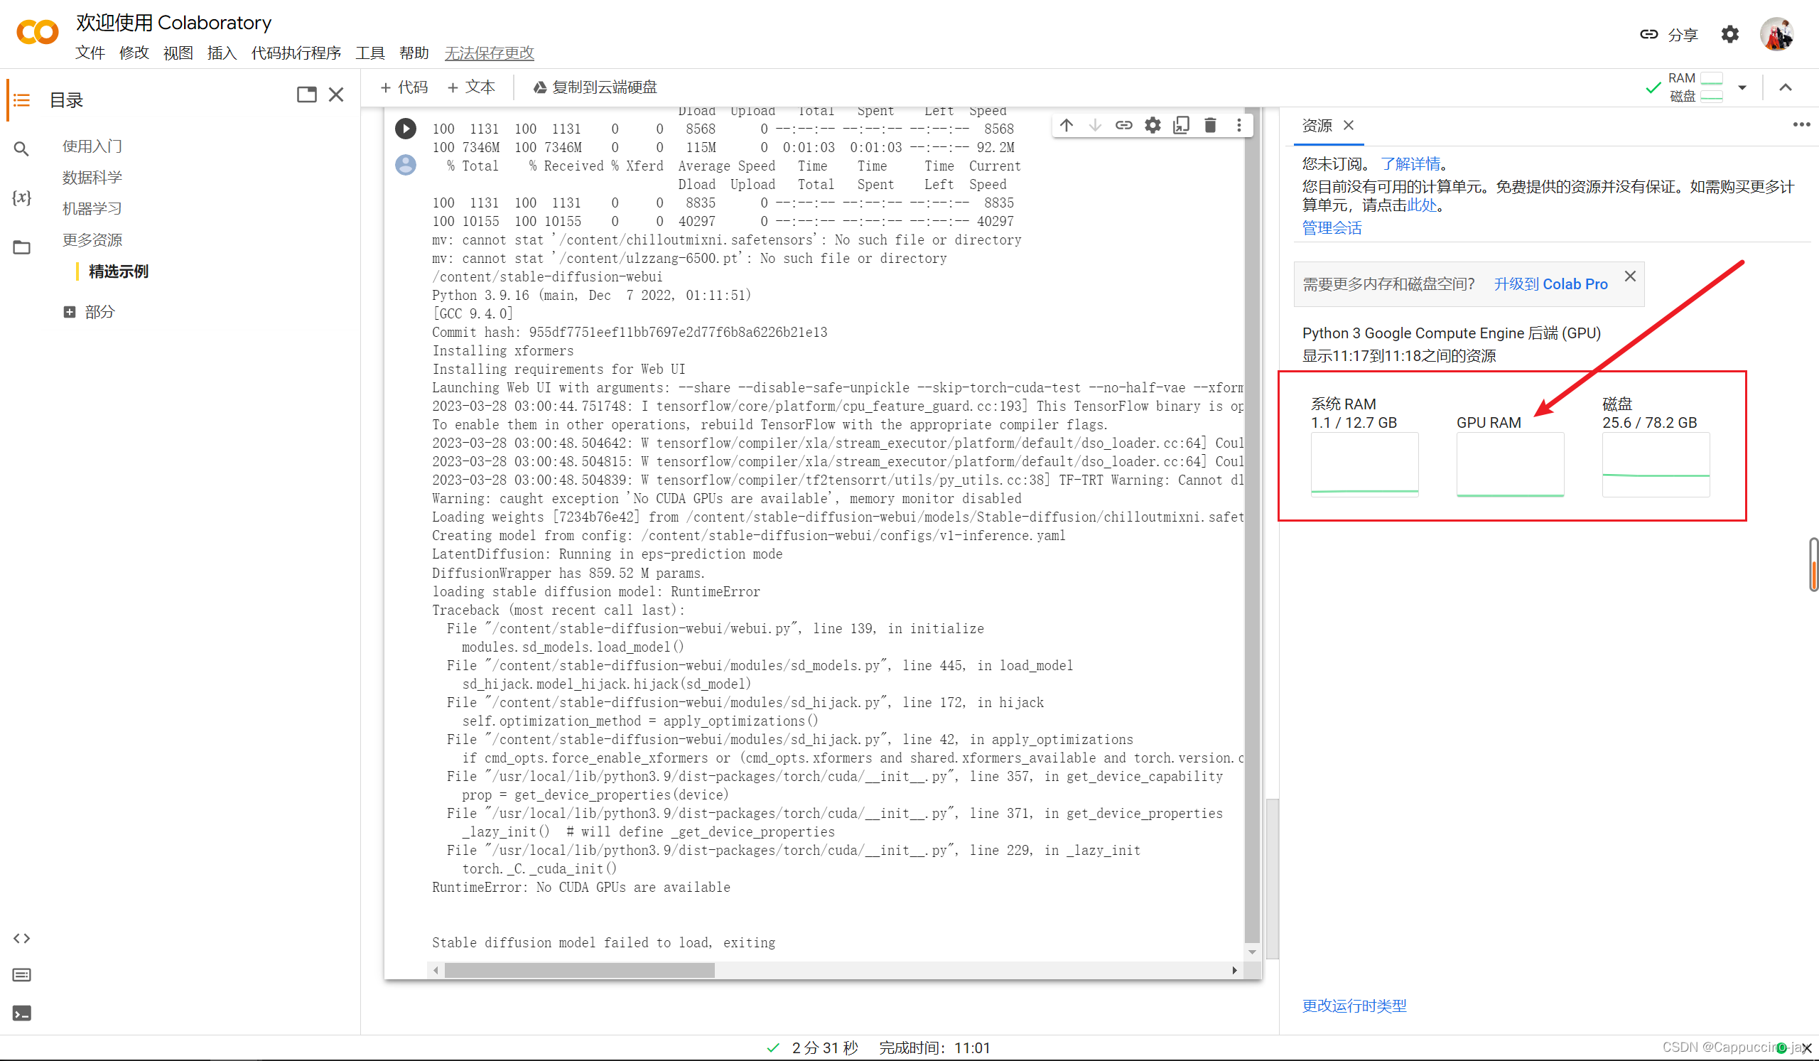Select 机器学习 in the contents
The width and height of the screenshot is (1819, 1061).
click(92, 209)
